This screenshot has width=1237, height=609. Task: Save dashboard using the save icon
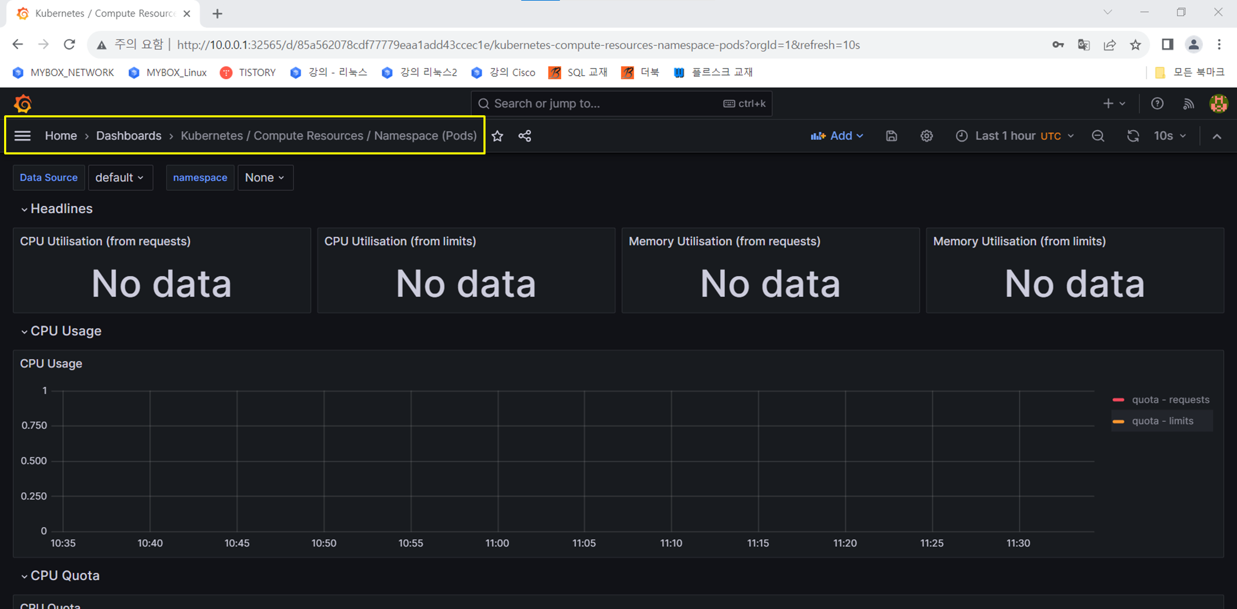click(892, 136)
